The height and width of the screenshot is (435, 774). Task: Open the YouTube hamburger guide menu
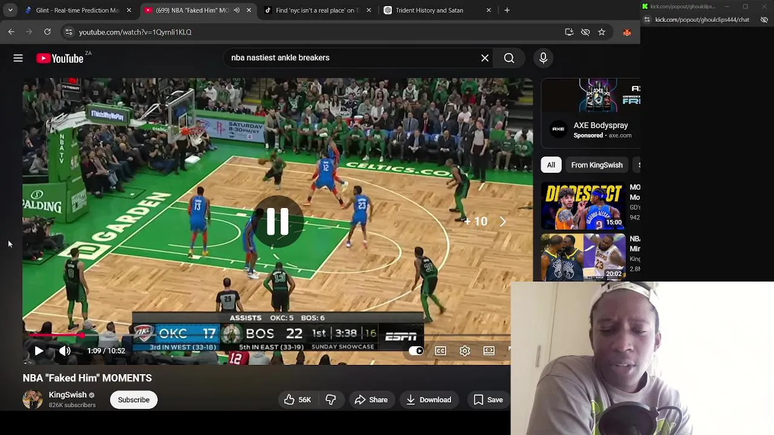[x=18, y=58]
